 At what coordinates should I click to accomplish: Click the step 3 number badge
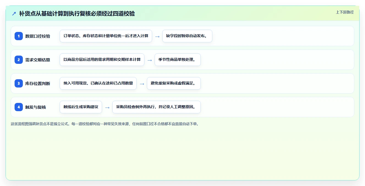19,83
